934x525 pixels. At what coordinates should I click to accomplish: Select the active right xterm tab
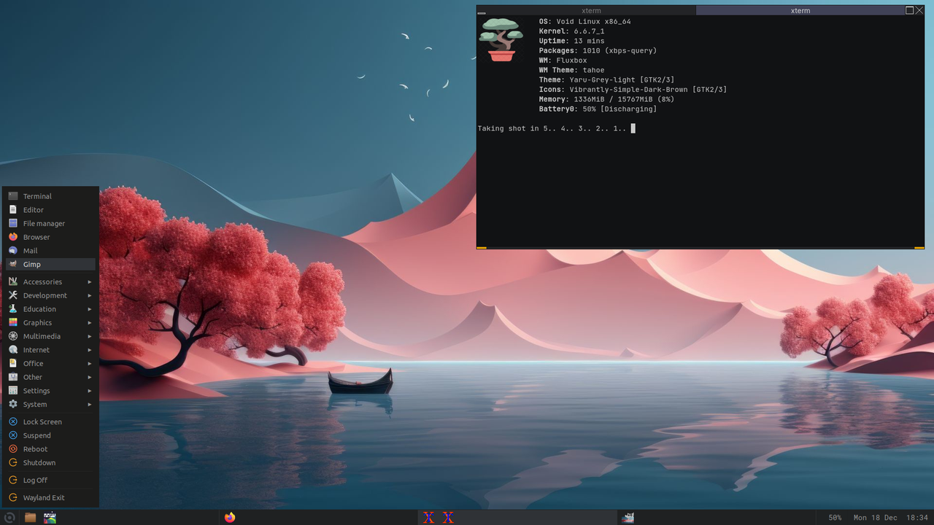(x=800, y=11)
